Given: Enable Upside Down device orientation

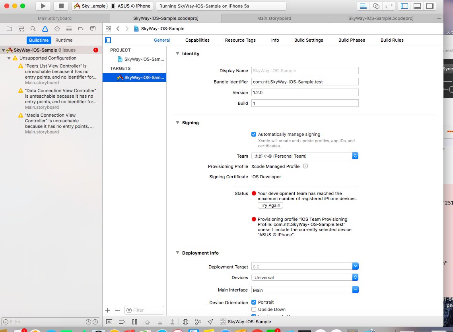Looking at the screenshot, I should 254,309.
